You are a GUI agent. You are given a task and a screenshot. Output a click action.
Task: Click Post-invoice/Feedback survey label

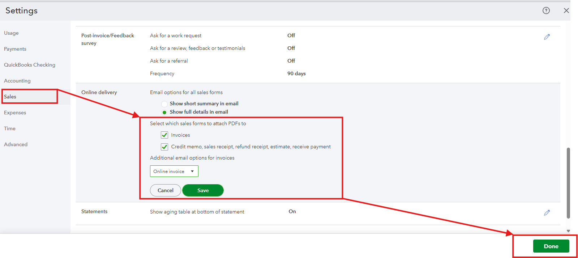(x=108, y=39)
